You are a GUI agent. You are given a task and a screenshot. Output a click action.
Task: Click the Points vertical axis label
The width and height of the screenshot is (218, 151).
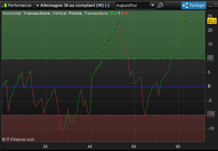click(75, 13)
